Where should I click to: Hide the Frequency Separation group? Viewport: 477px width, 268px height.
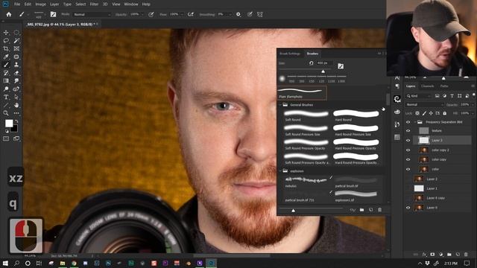coord(408,122)
